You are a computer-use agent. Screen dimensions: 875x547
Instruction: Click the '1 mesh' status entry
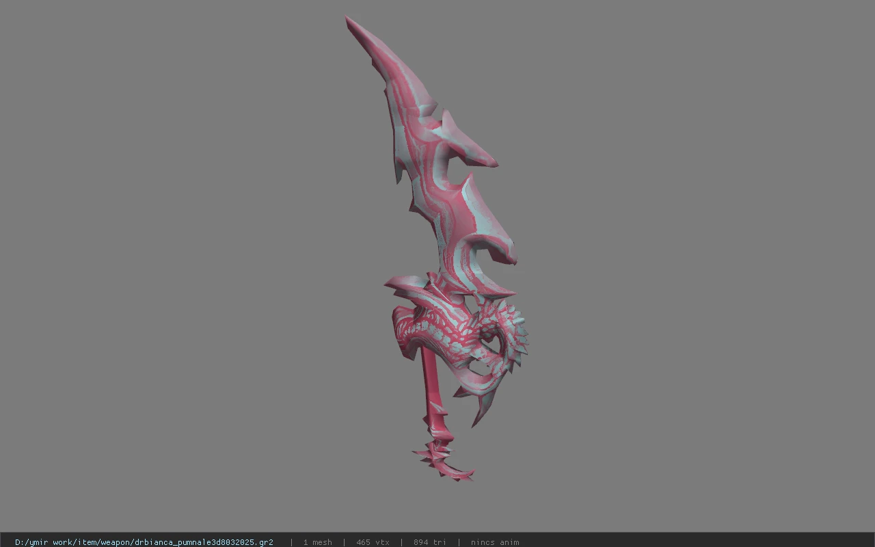[x=317, y=542]
